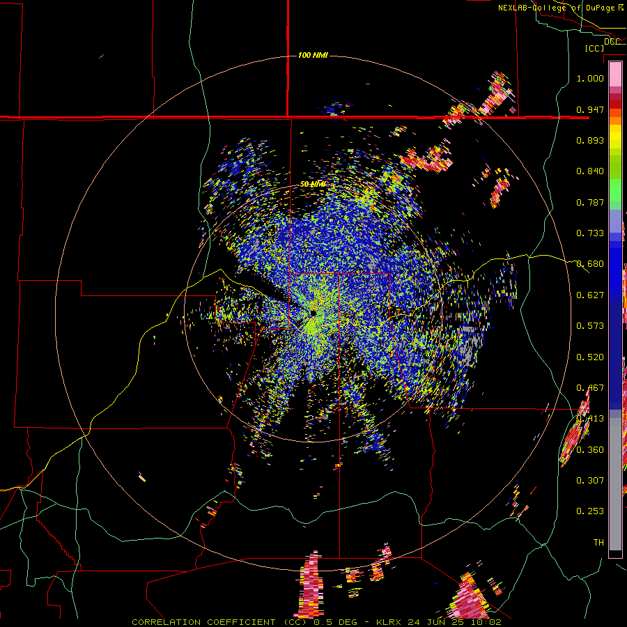This screenshot has width=627, height=627.
Task: Click the 0.947 color scale value
Action: (x=590, y=109)
